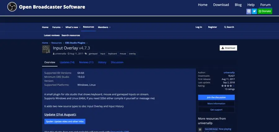The height and width of the screenshot is (132, 279).
Task: Click the OBS logo icon
Action: [x=12, y=7]
